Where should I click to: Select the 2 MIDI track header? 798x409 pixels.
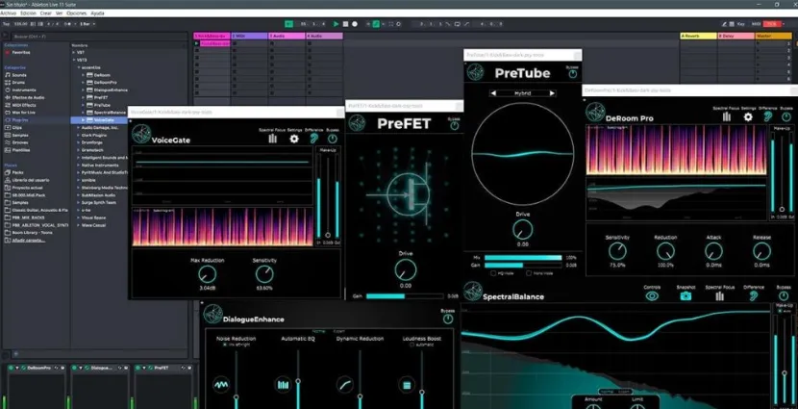pyautogui.click(x=249, y=37)
